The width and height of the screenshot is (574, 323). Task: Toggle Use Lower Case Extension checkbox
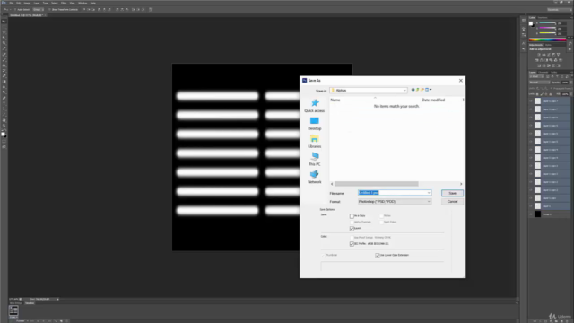tap(378, 255)
